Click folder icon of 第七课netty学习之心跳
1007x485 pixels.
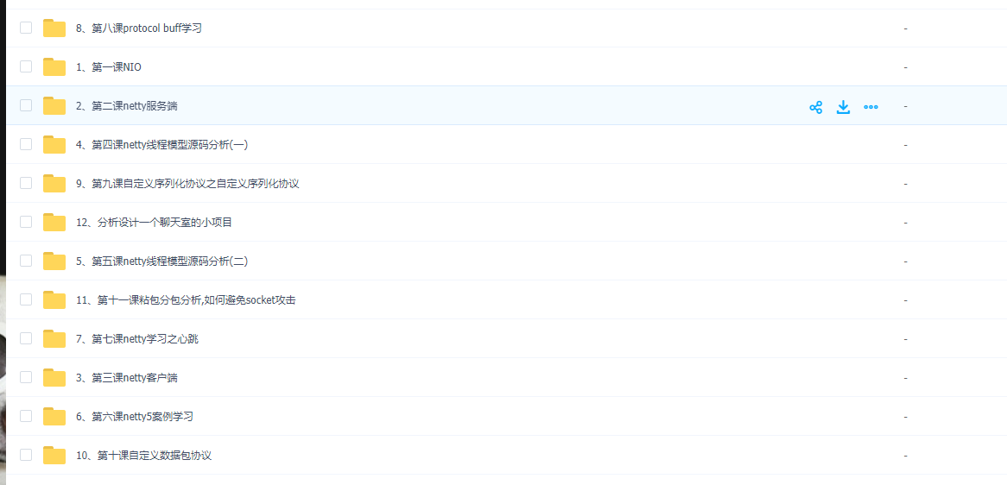click(x=54, y=339)
